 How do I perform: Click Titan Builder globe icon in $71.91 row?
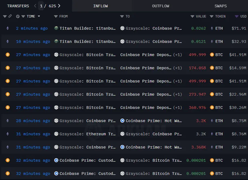[56, 28]
